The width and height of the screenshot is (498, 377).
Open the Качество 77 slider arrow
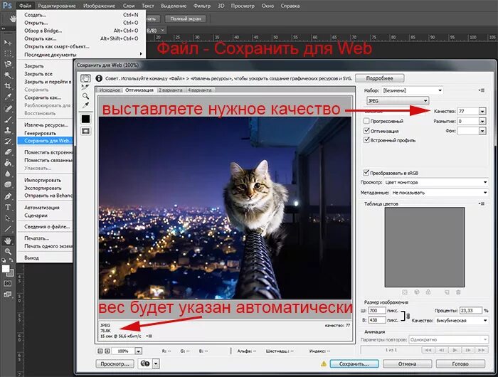click(x=482, y=112)
